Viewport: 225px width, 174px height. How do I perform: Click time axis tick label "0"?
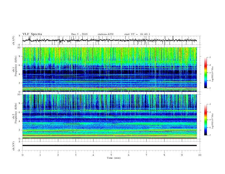pyautogui.click(x=22, y=155)
